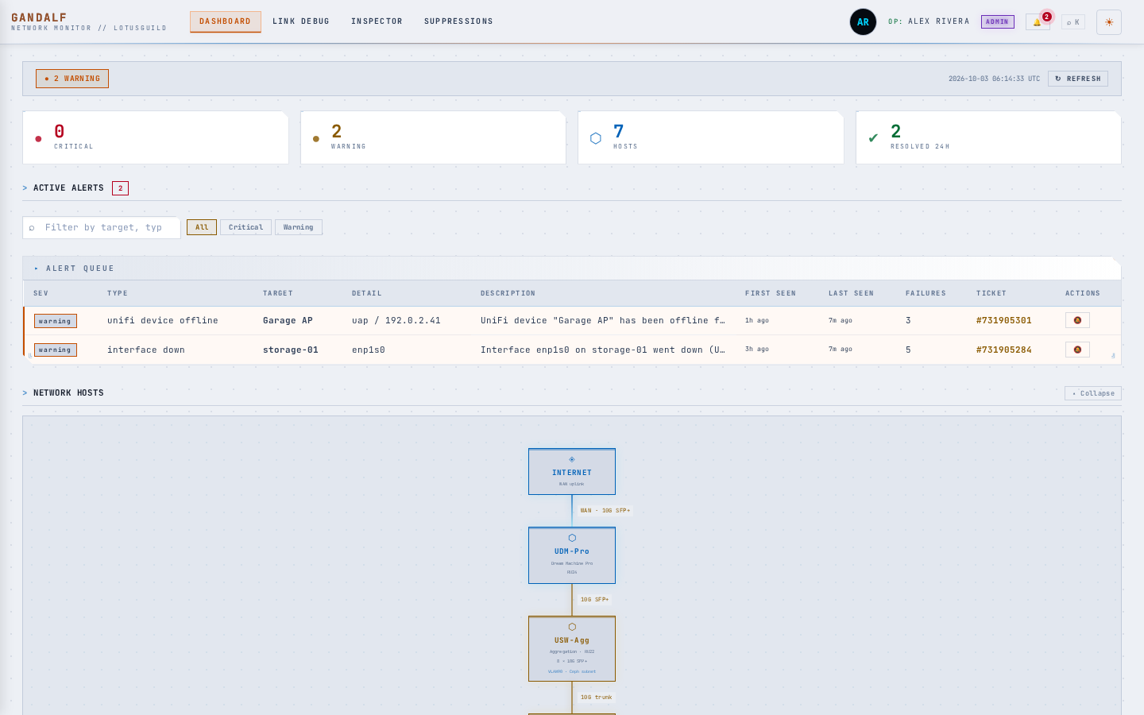Image resolution: width=1144 pixels, height=715 pixels.
Task: Click the UDM-Pro node hexagon icon
Action: (572, 538)
